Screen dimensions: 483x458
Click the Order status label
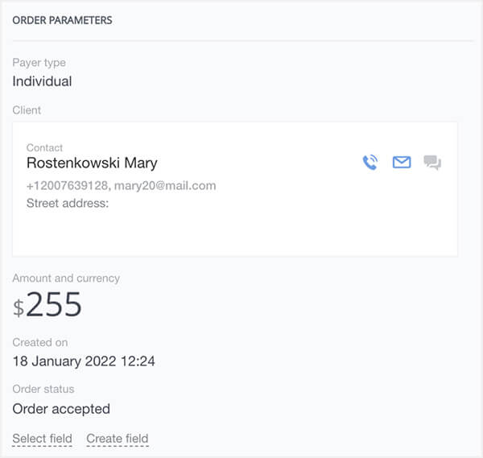(x=43, y=390)
